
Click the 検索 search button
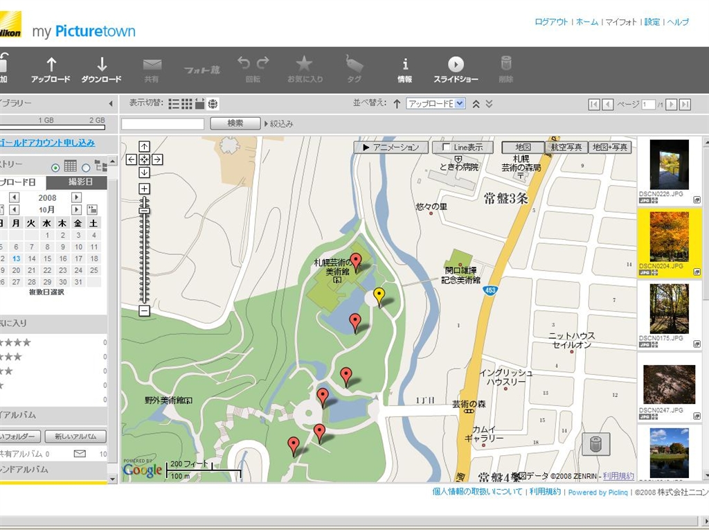point(235,123)
